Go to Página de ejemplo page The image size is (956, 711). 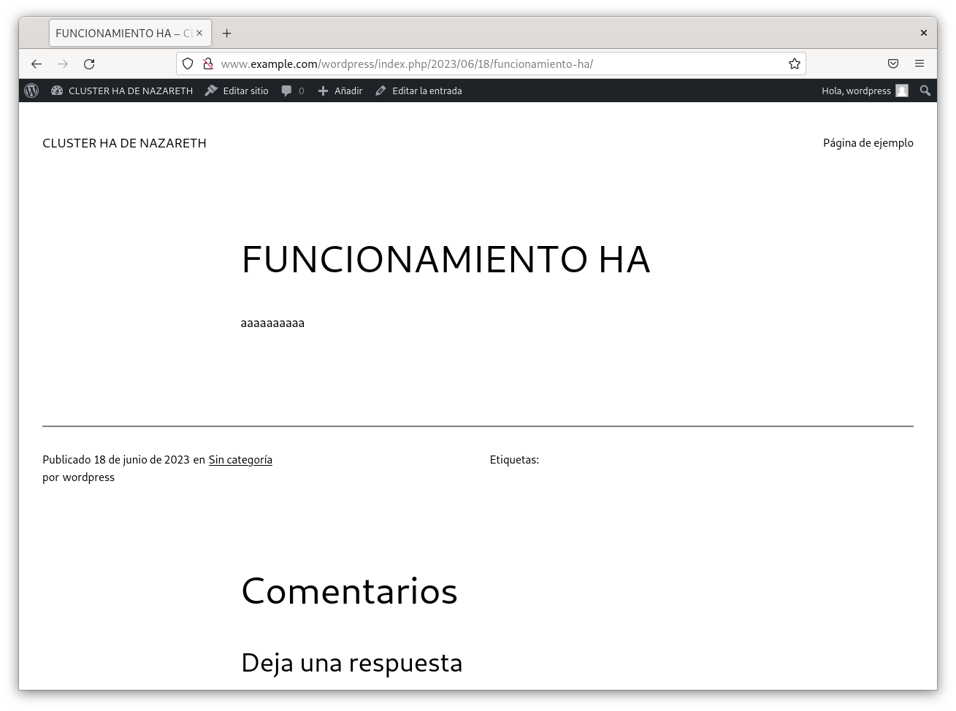(868, 142)
